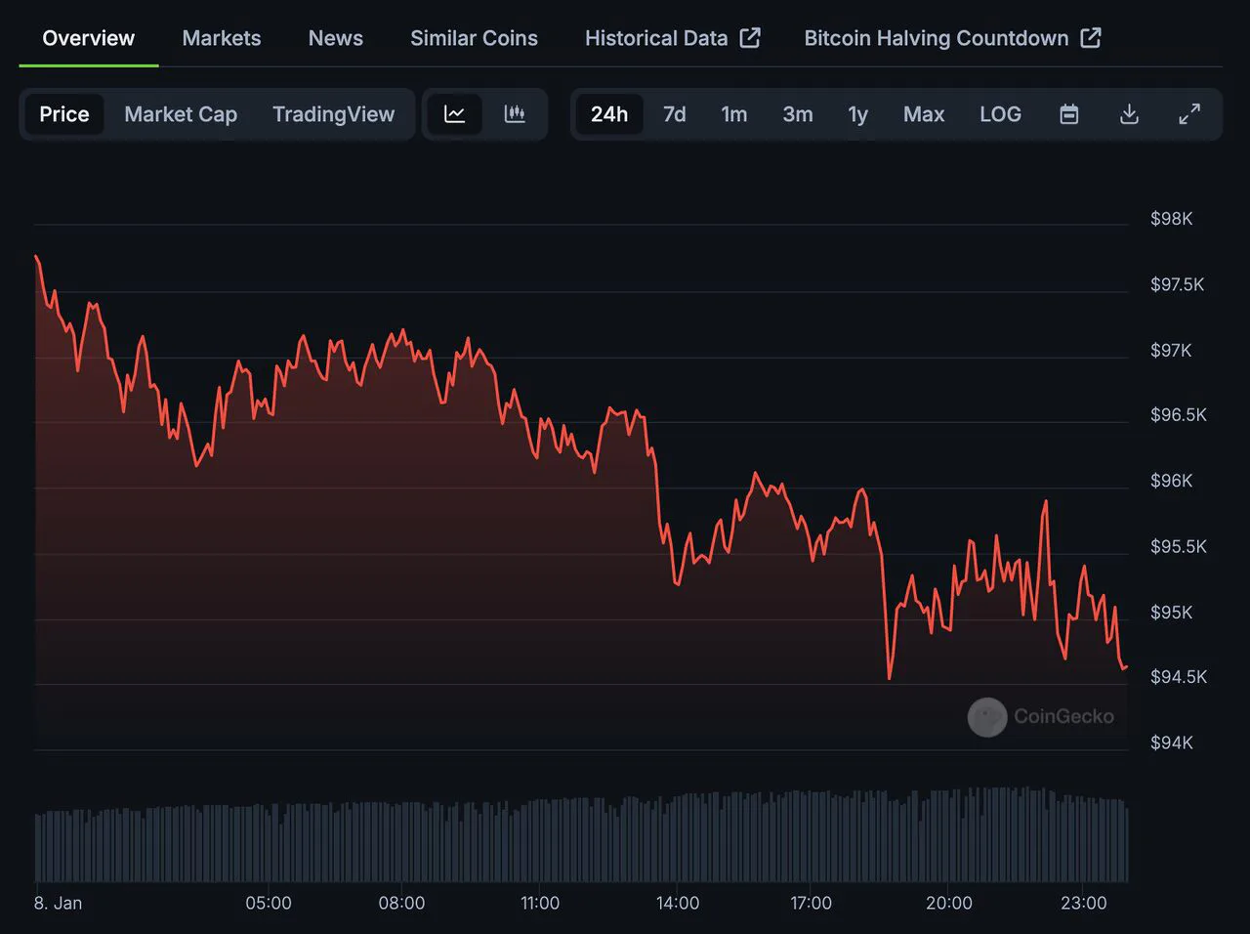
Task: Click the CoinGecko logo watermark
Action: pos(1041,717)
